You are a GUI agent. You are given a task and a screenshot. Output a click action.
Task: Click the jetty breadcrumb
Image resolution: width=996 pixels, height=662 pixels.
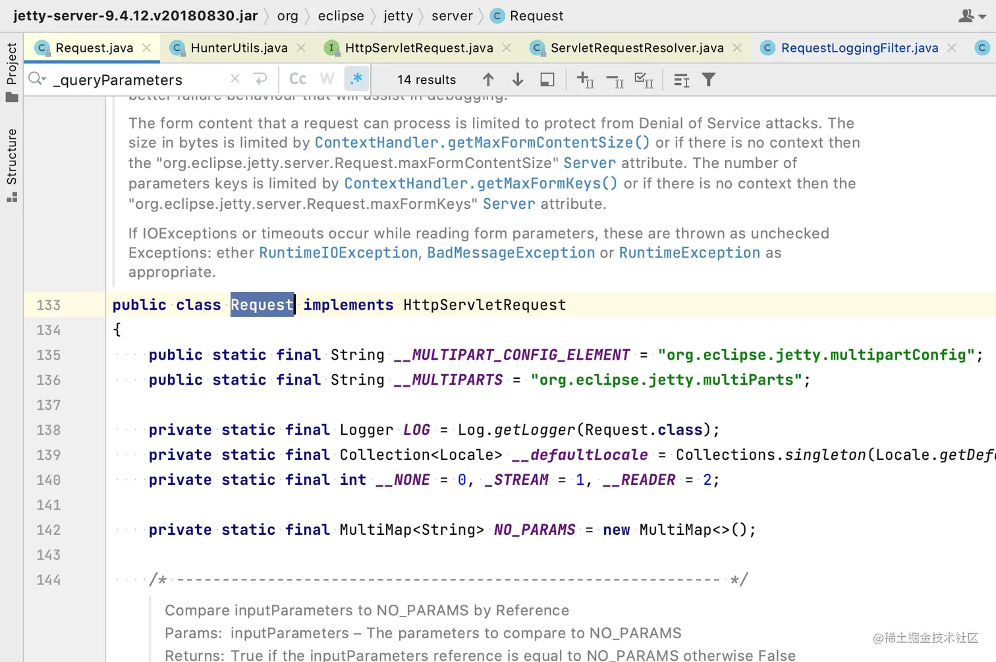coord(398,16)
